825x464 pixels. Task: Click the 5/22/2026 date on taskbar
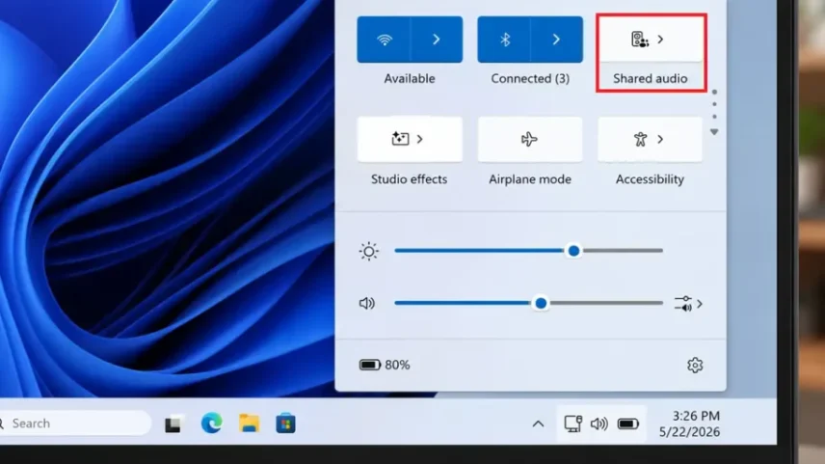(x=689, y=432)
